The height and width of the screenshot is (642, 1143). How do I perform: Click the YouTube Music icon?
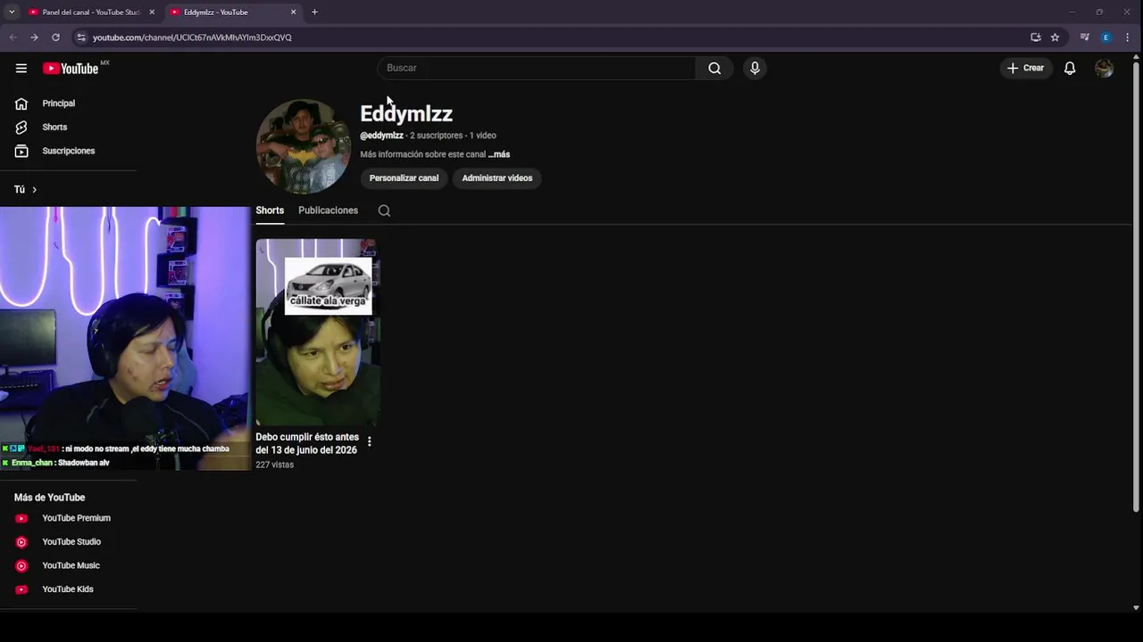(21, 566)
